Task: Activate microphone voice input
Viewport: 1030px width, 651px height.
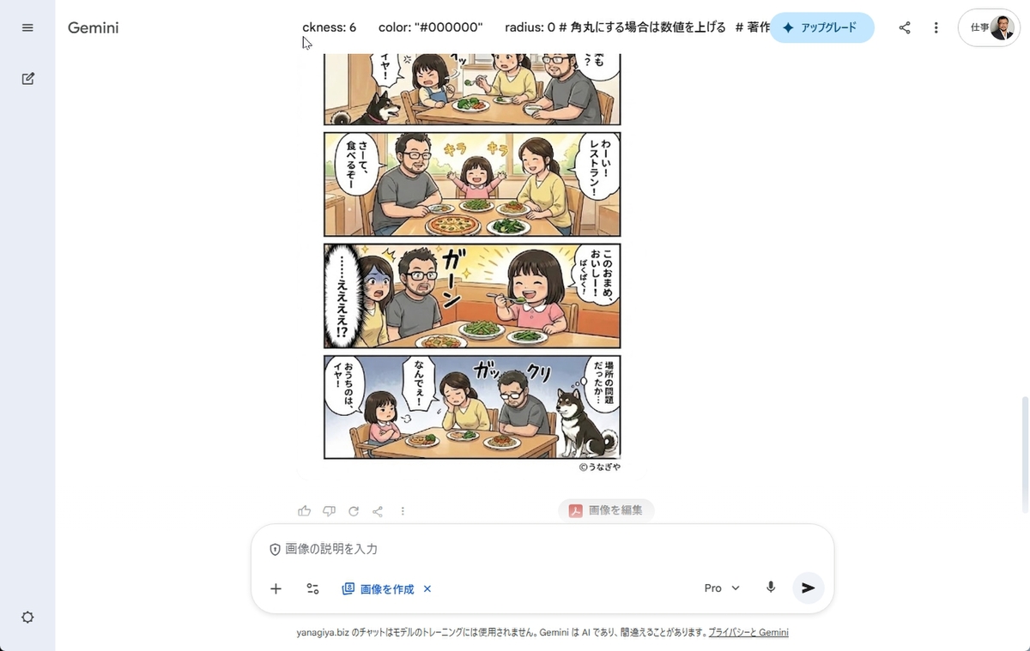Action: tap(771, 588)
